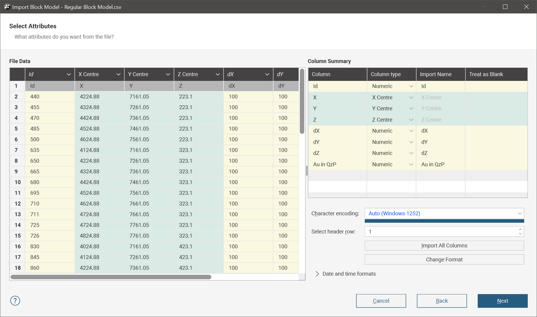Click the app icon in title bar

tap(7, 7)
